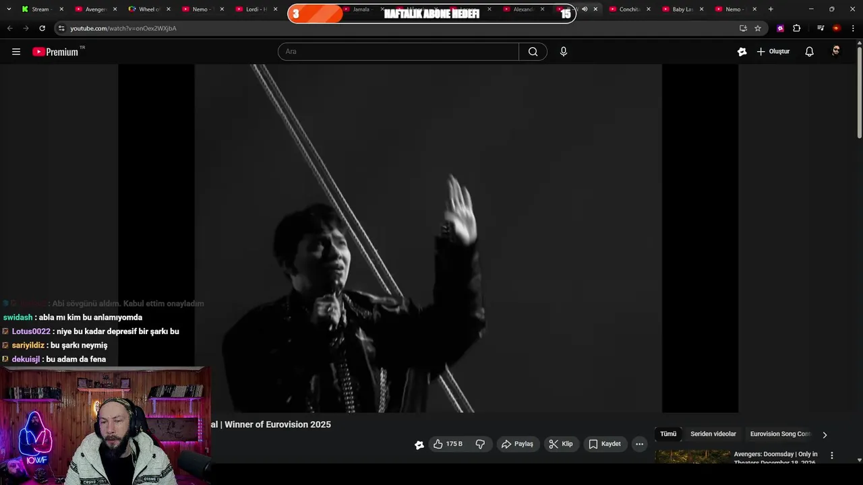
Task: Click the sparkle icon left of like button
Action: point(419,445)
